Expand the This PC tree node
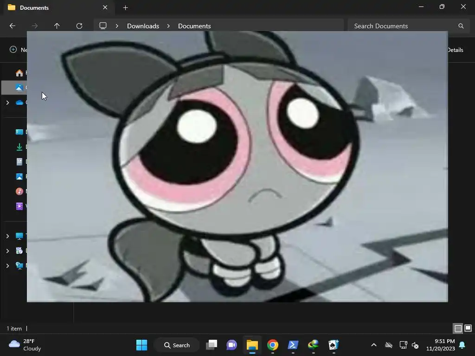The image size is (475, 356). tap(7, 236)
